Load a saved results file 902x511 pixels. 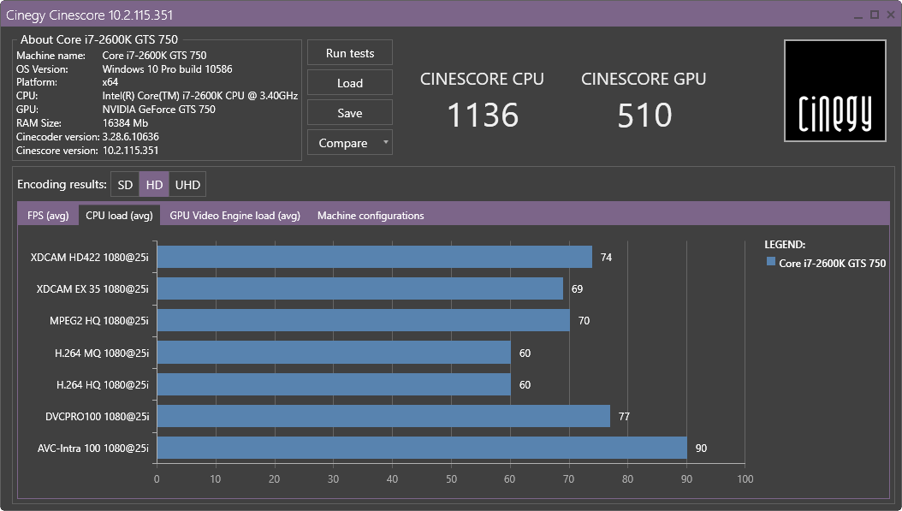(350, 83)
